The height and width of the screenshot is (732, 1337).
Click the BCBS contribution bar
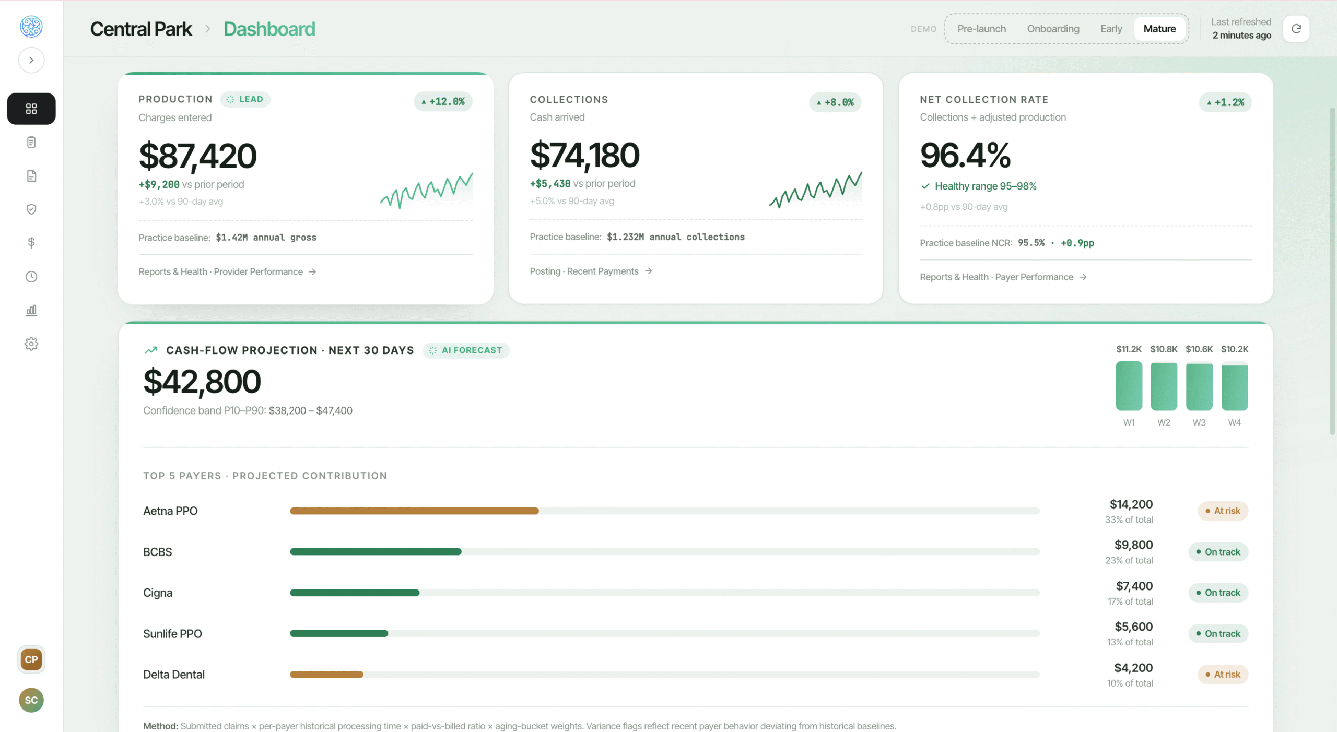(664, 552)
